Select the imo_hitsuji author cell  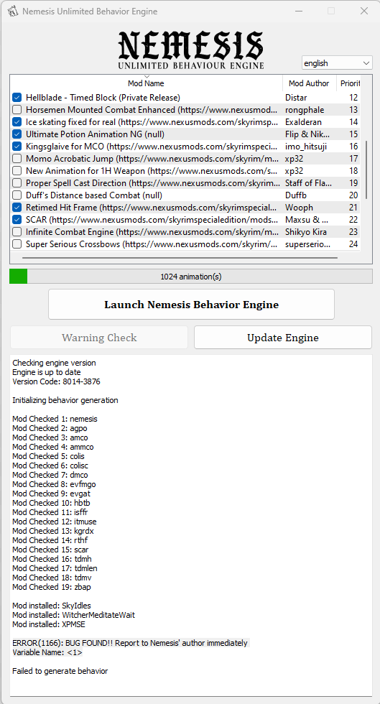[305, 147]
